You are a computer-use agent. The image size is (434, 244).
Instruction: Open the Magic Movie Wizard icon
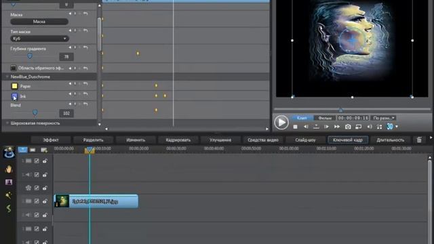click(9, 152)
